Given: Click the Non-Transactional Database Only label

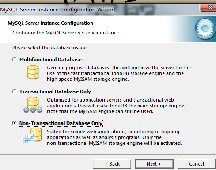Looking at the screenshot, I should pyautogui.click(x=61, y=123).
